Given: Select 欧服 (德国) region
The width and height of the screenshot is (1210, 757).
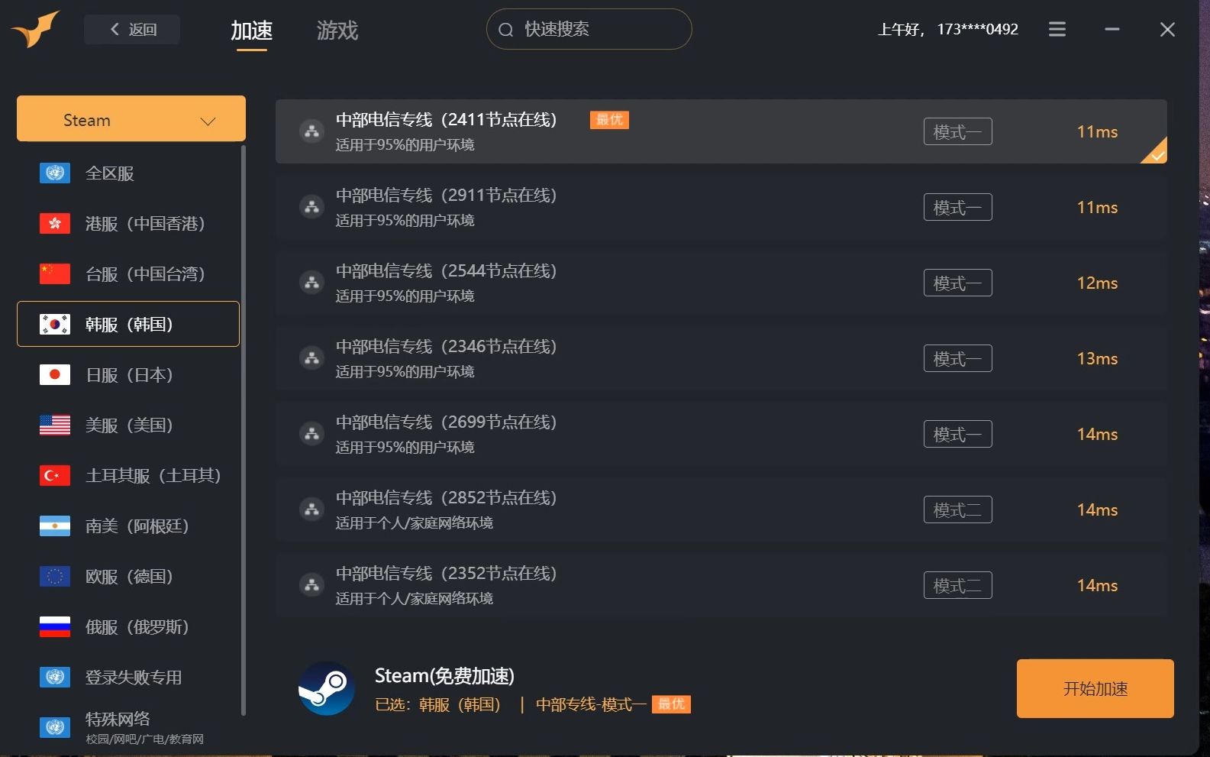Looking at the screenshot, I should pos(128,576).
